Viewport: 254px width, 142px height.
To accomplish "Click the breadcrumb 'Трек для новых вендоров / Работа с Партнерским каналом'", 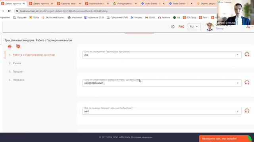I will [38, 40].
